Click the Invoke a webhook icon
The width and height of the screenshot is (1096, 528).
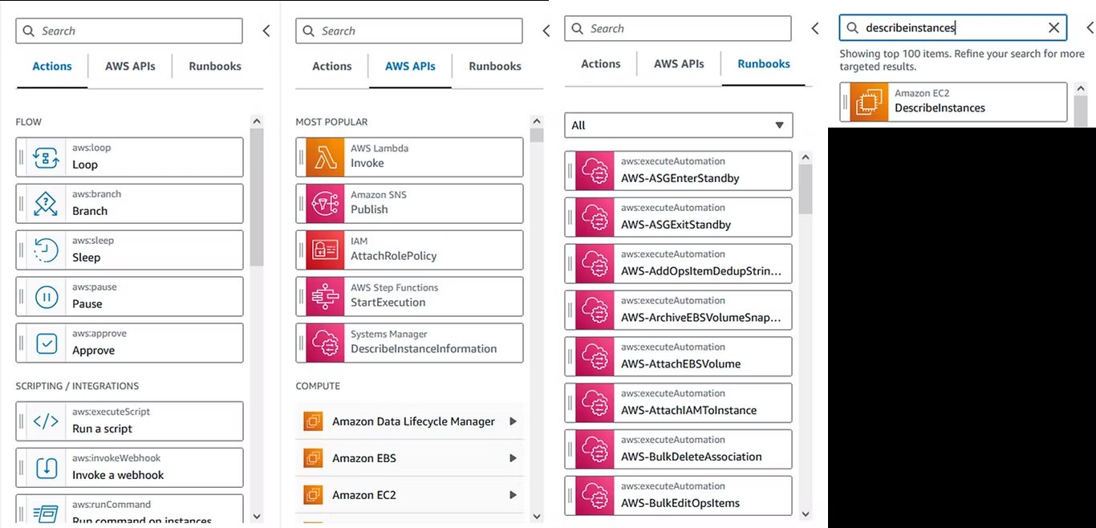click(46, 468)
